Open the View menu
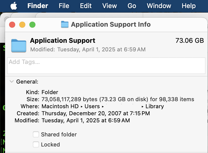The width and height of the screenshot is (208, 153). [x=110, y=6]
